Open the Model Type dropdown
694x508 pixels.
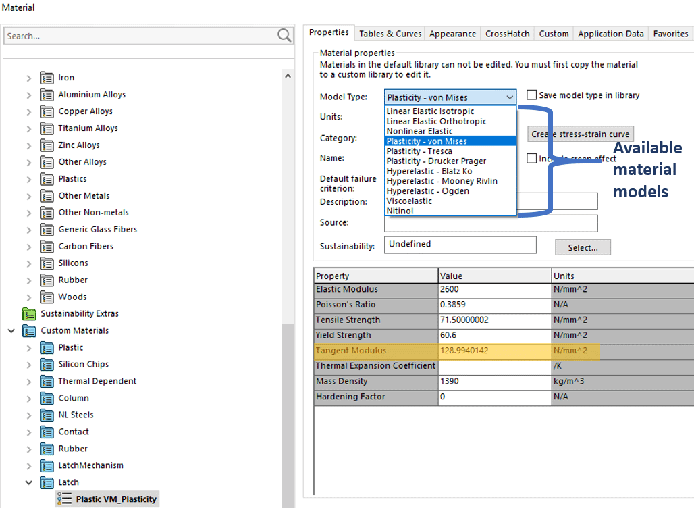(509, 97)
